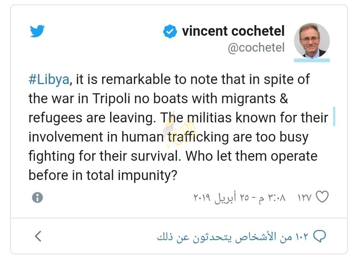This screenshot has width=358, height=259.
Task: Click the Twitter bird logo
Action: point(37,32)
